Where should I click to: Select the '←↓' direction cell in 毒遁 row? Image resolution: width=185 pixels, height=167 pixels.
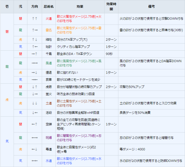34,150
